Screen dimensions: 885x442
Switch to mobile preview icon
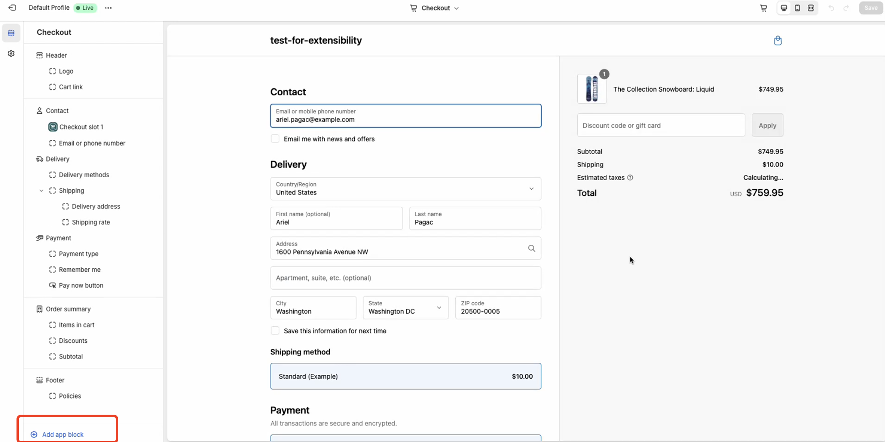797,8
